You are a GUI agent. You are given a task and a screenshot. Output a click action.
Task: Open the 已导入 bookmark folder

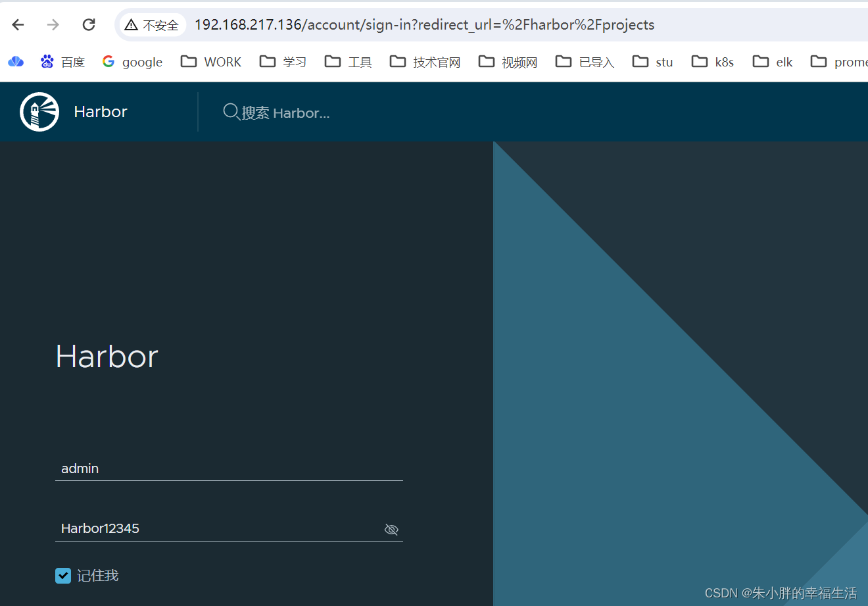(585, 62)
